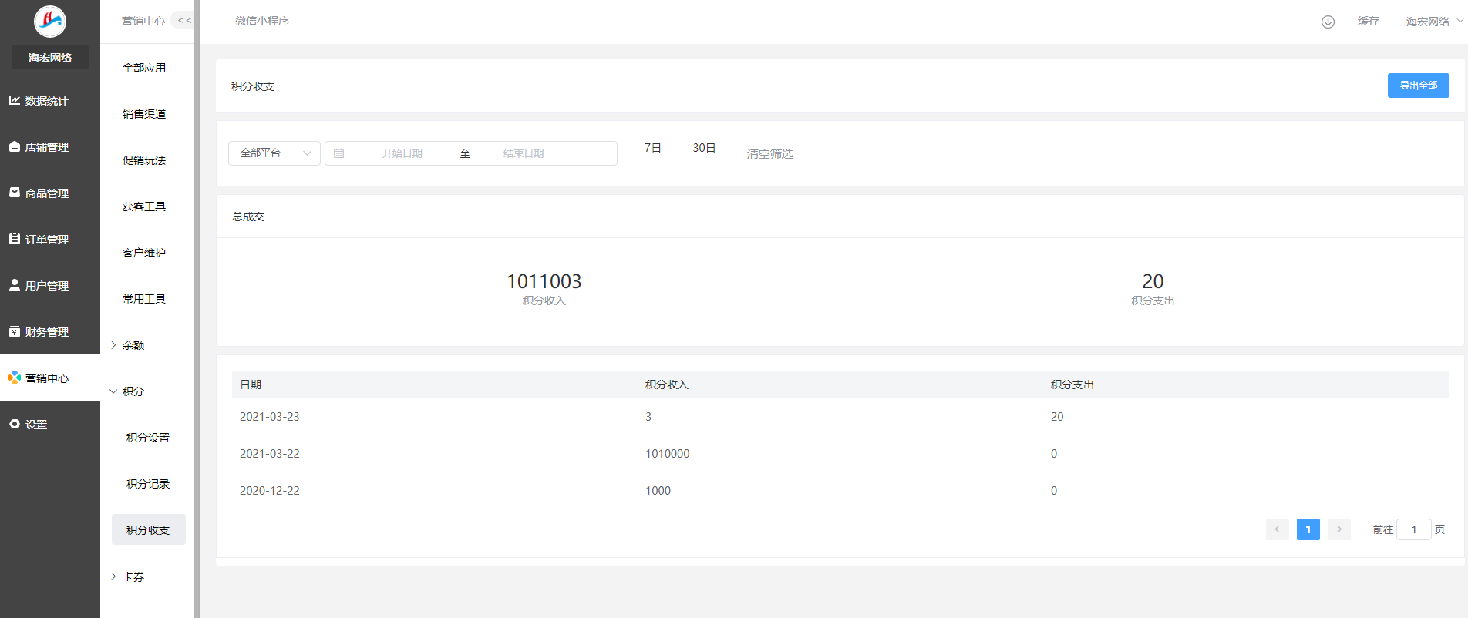Click 海宏网络 store name label in sidebar
This screenshot has width=1468, height=618.
[50, 58]
